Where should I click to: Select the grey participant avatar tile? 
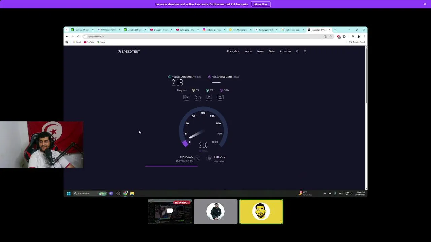click(215, 211)
